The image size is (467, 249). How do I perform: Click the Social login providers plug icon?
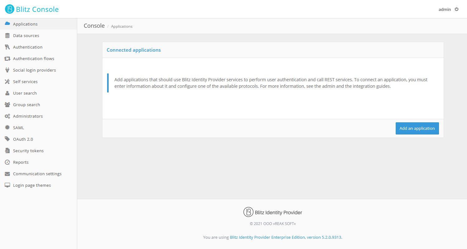pyautogui.click(x=7, y=70)
